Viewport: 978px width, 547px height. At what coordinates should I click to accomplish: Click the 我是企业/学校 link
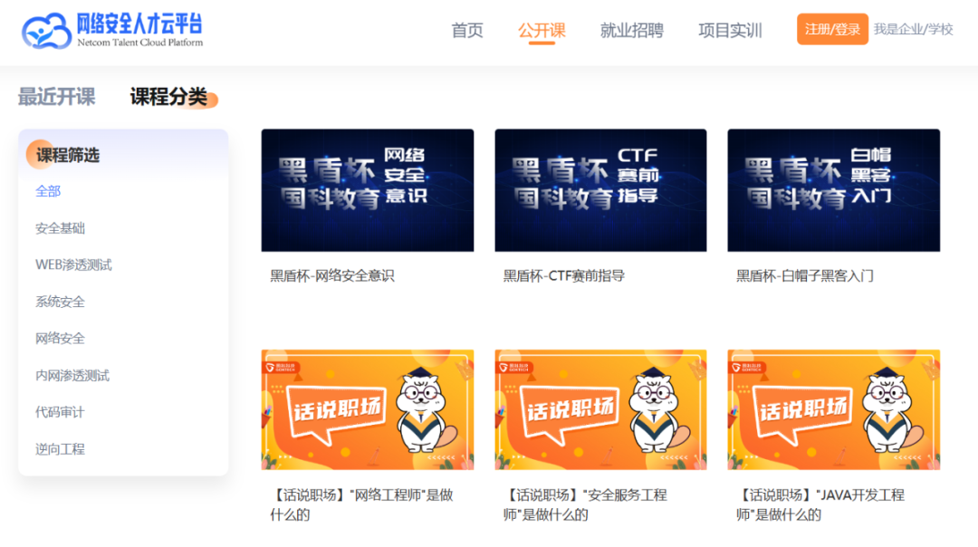[x=913, y=29]
